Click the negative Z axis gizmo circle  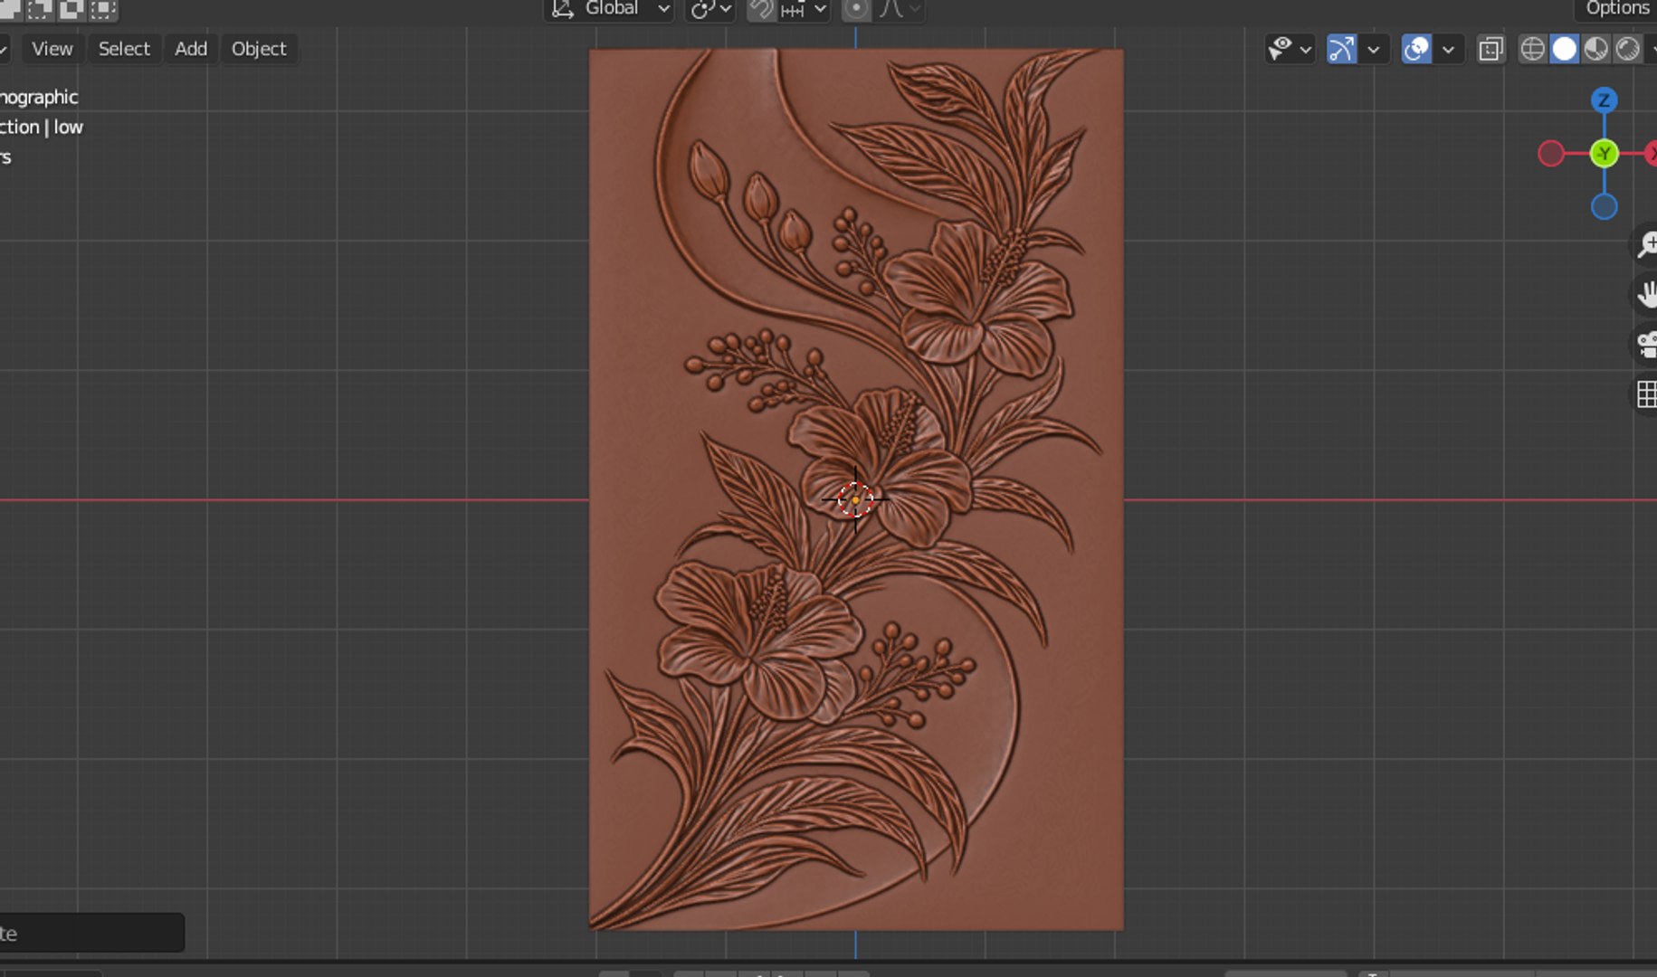click(x=1604, y=207)
